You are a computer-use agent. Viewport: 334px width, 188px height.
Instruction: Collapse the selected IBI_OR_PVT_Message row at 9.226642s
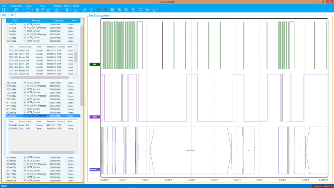[x=25, y=116]
